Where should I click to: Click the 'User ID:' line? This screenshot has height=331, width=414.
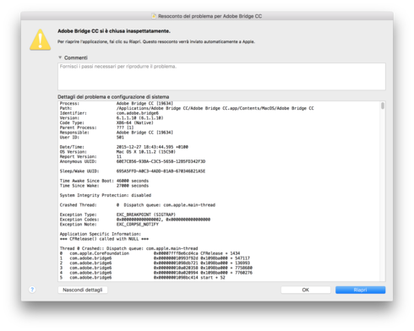coord(92,138)
